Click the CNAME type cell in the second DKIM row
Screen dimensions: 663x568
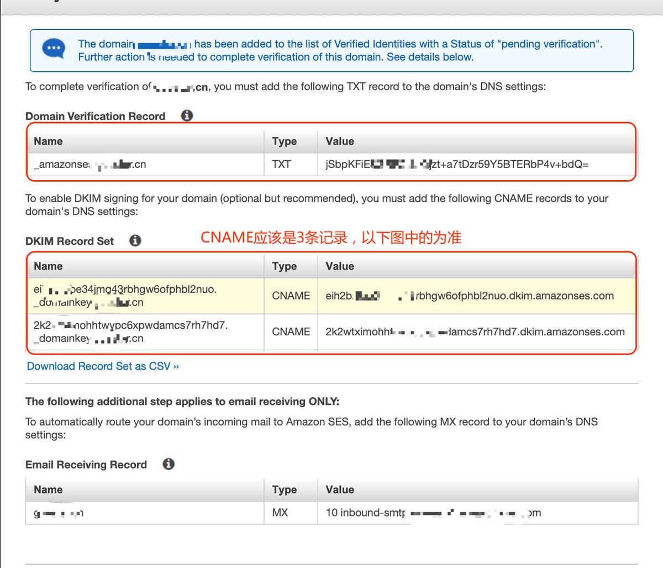pos(291,332)
